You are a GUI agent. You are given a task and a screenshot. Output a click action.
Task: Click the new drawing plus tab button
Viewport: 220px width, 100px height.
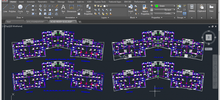coord(80,22)
